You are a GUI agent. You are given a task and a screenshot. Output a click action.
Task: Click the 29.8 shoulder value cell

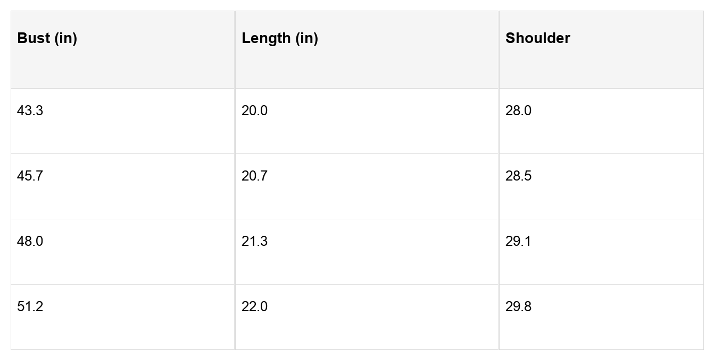tap(518, 307)
